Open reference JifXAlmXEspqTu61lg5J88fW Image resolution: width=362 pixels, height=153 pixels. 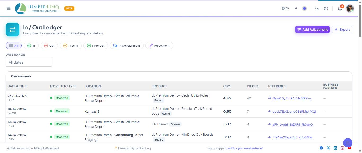pos(292,137)
